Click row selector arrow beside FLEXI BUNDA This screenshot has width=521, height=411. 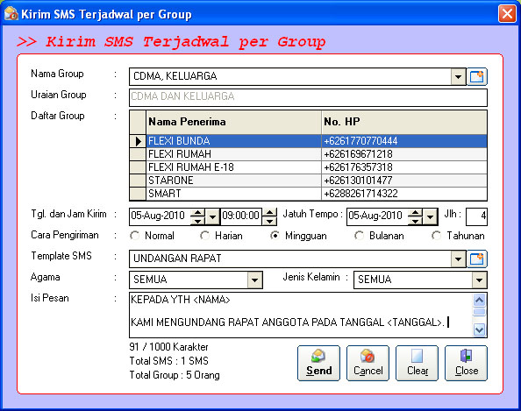pos(138,141)
